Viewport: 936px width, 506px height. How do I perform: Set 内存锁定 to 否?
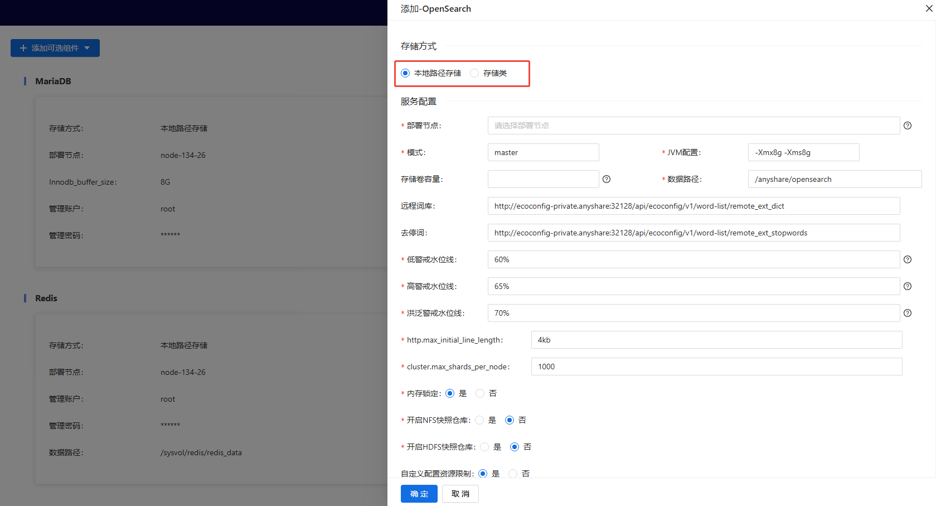pyautogui.click(x=480, y=393)
